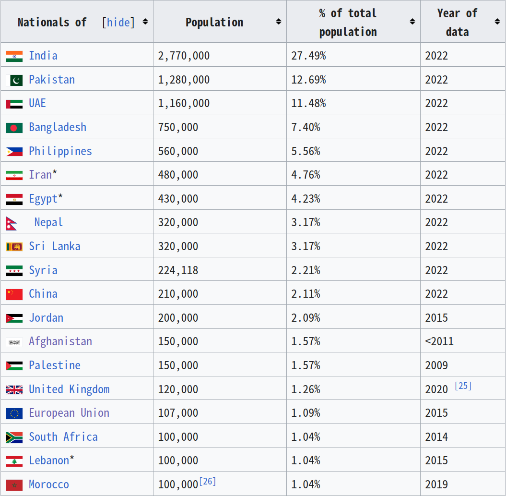The width and height of the screenshot is (506, 496).
Task: Click the Iran flag icon
Action: pos(14,175)
